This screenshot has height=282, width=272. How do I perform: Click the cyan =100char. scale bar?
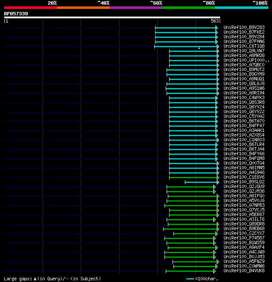(x=190, y=279)
